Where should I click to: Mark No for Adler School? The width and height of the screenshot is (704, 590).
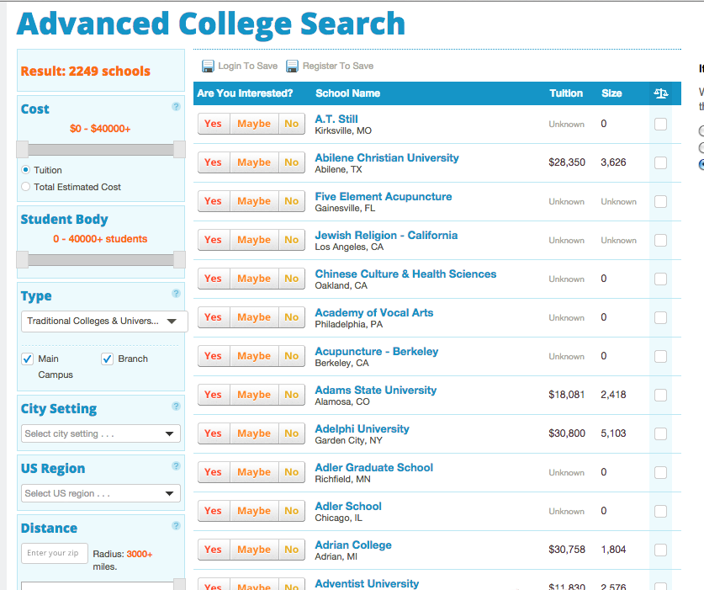(x=291, y=510)
